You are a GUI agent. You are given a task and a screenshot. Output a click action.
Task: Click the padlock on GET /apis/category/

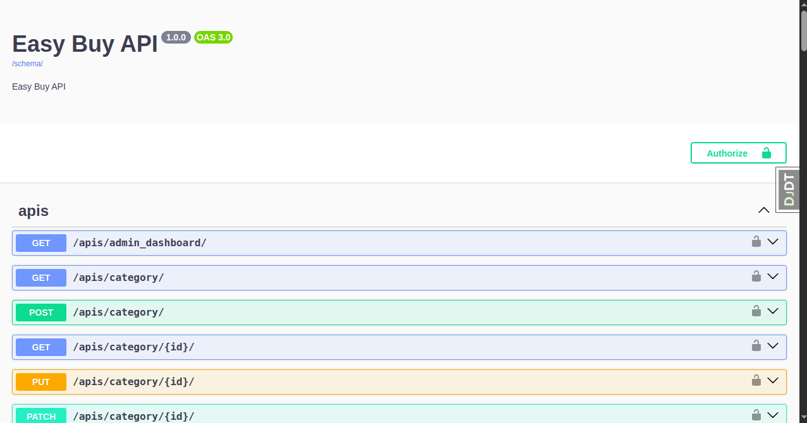point(756,276)
